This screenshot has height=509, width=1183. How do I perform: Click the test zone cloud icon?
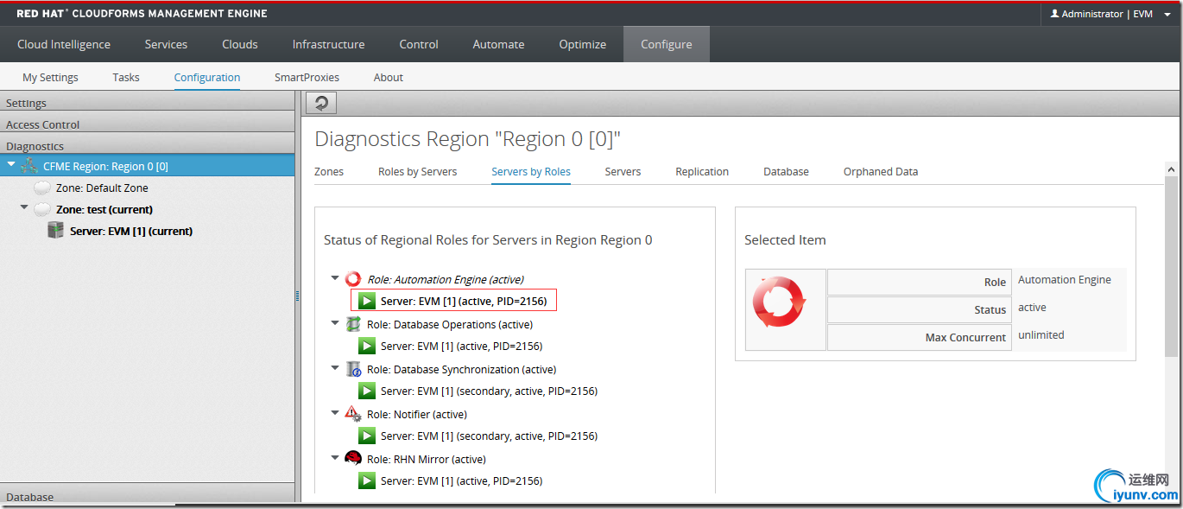(41, 209)
